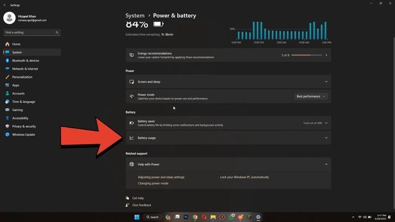Click the energy recommendations progress bar
The height and width of the screenshot is (222, 395).
(307, 55)
